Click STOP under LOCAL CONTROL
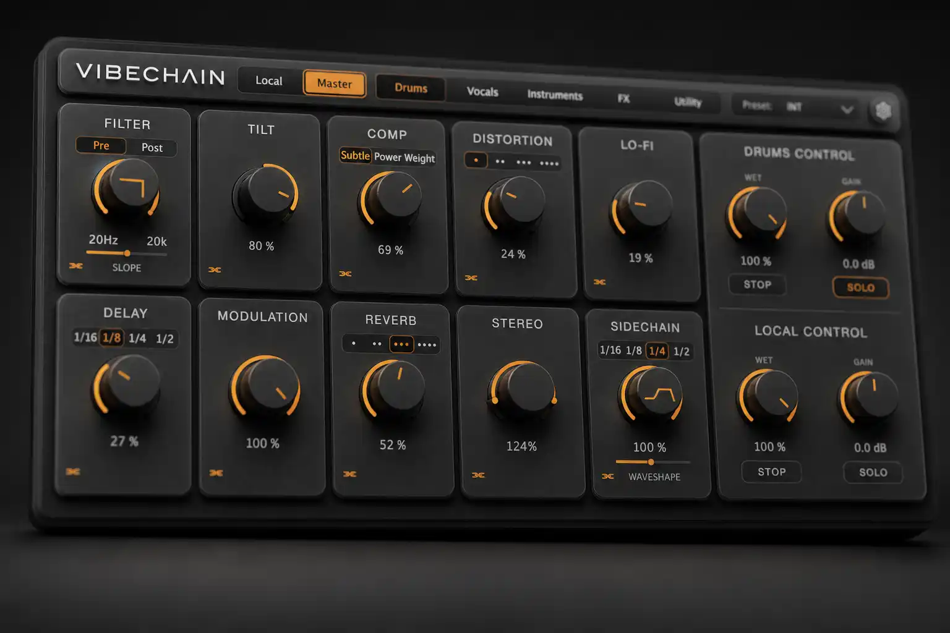950x633 pixels. click(772, 472)
